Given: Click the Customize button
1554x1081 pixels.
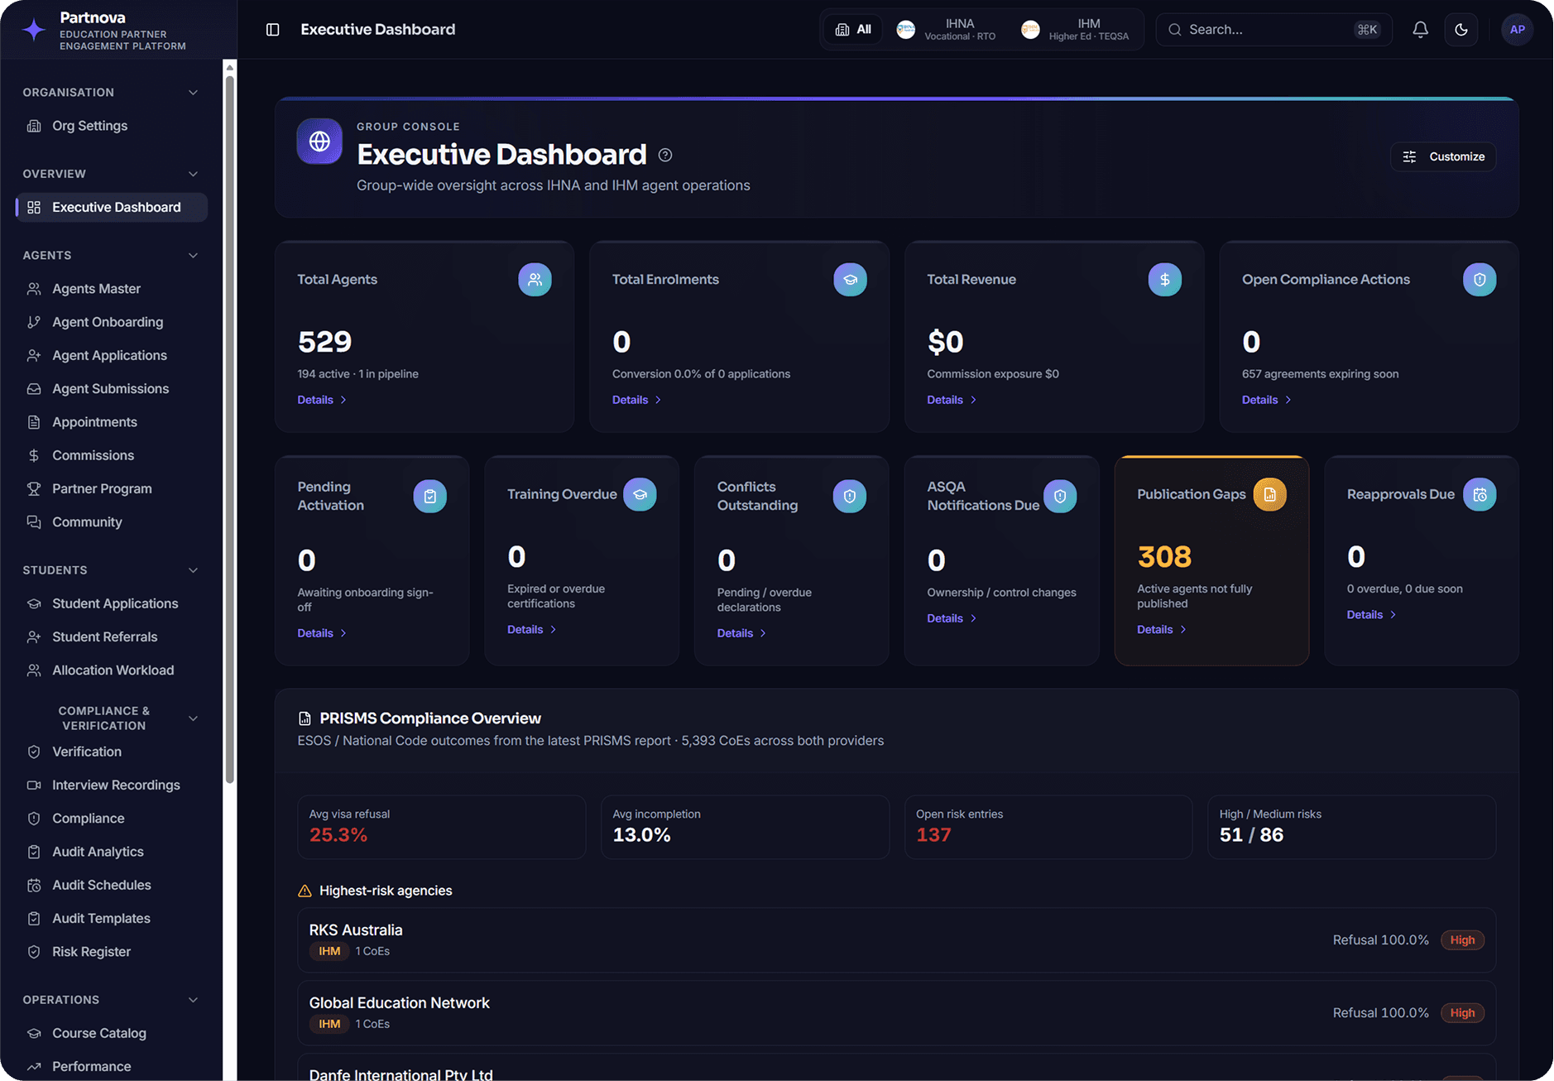Looking at the screenshot, I should pos(1444,156).
